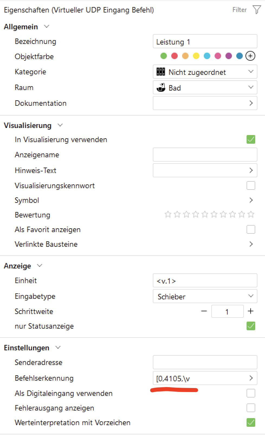This screenshot has height=436, width=265.
Task: Click the Filter funnel icon
Action: coord(256,10)
